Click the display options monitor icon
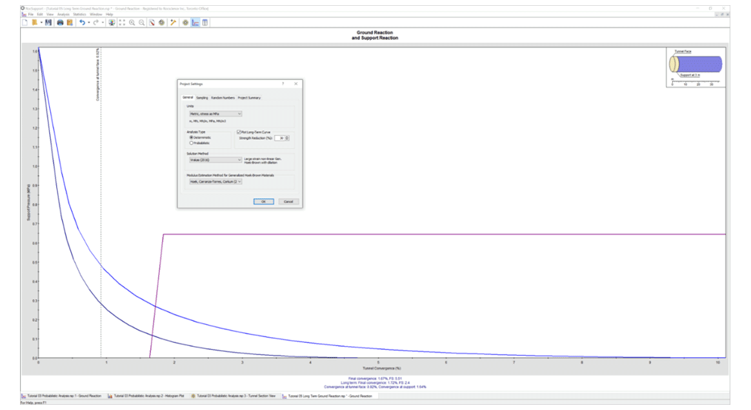This screenshot has height=410, width=751. 112,23
